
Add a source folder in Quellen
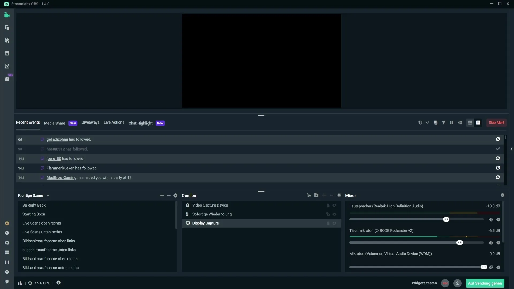(316, 195)
